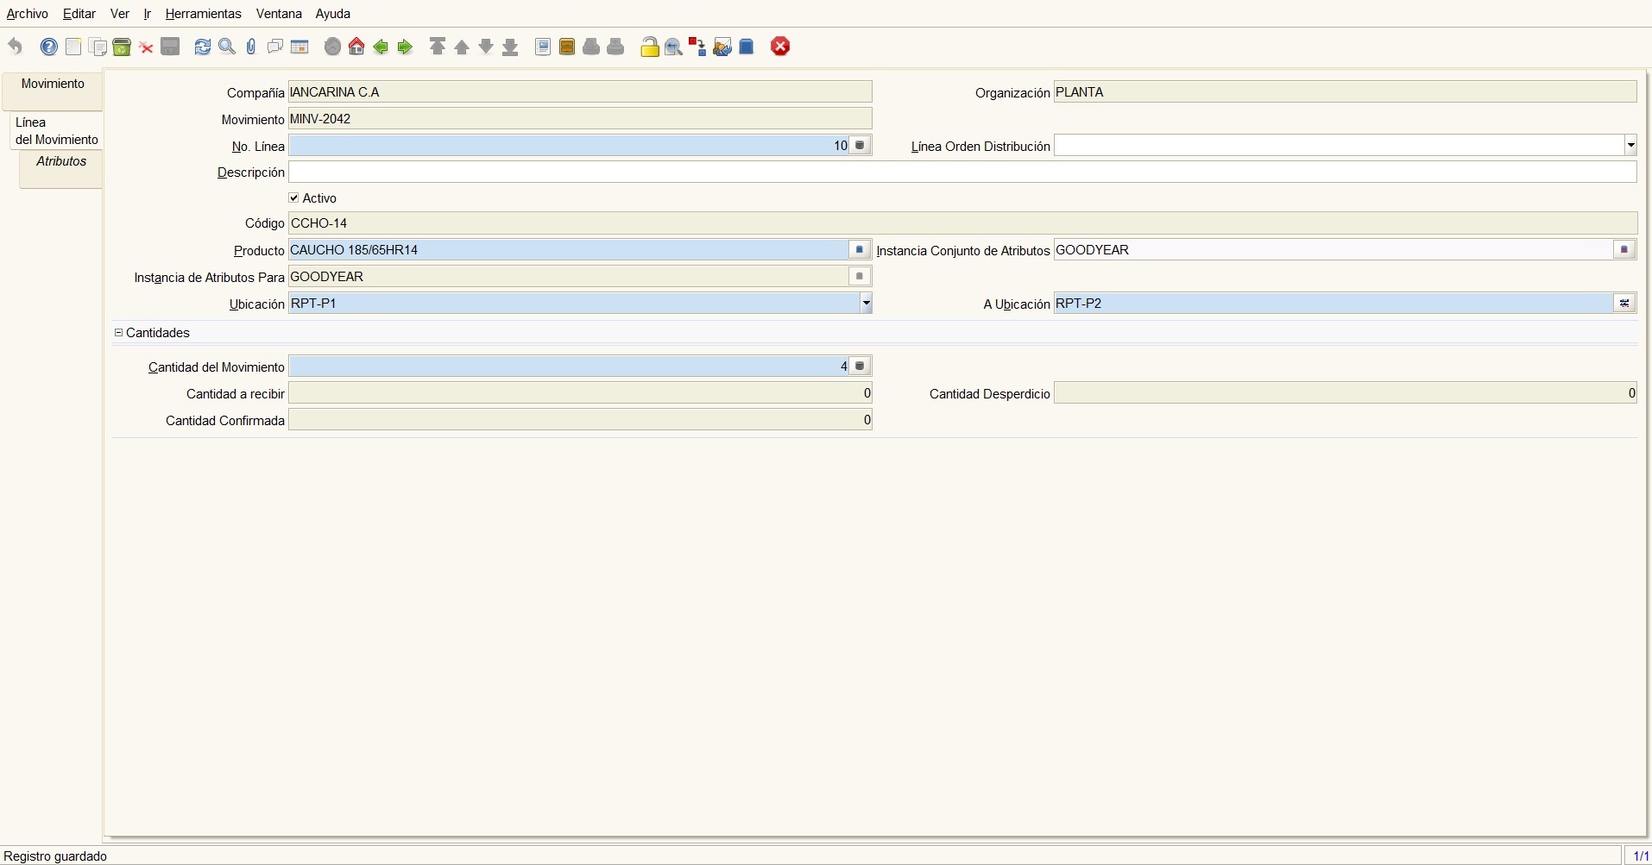
Task: Select the Atributos tab
Action: [x=61, y=162]
